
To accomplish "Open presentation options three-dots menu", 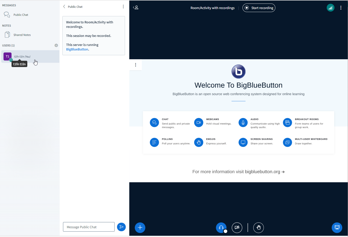I will [136, 65].
